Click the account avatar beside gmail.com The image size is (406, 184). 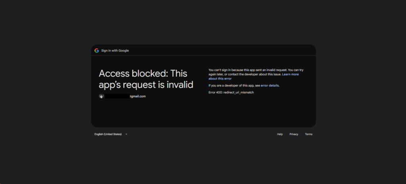101,96
